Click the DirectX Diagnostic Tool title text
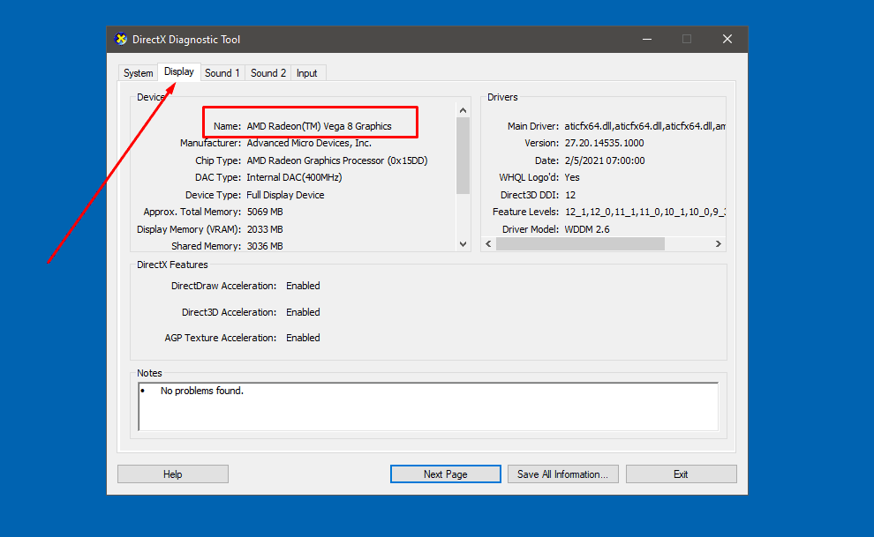This screenshot has width=874, height=537. pos(186,40)
